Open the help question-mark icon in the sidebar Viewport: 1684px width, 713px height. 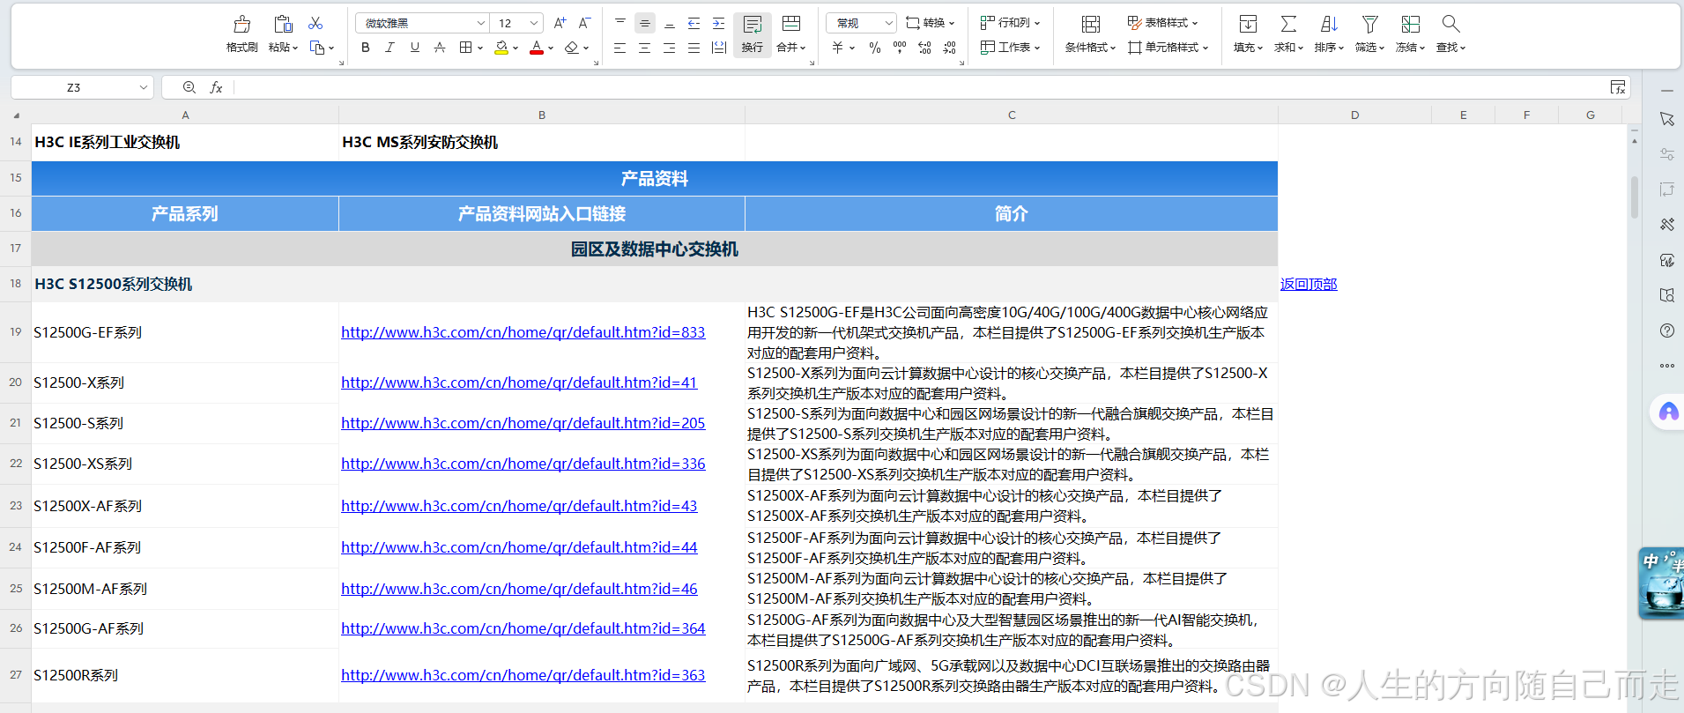(1667, 331)
